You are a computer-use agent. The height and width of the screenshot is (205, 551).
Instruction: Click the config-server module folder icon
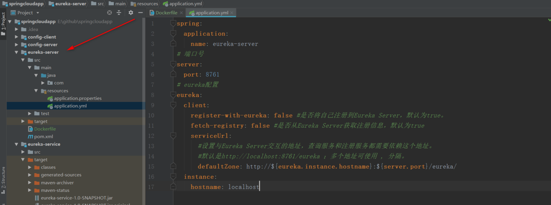pyautogui.click(x=24, y=45)
